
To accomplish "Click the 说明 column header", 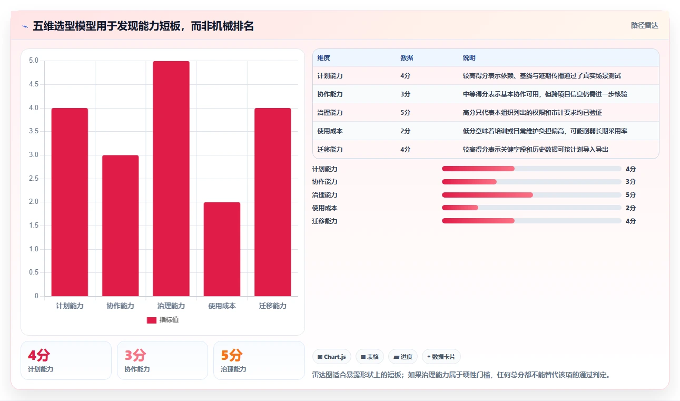I will point(469,57).
